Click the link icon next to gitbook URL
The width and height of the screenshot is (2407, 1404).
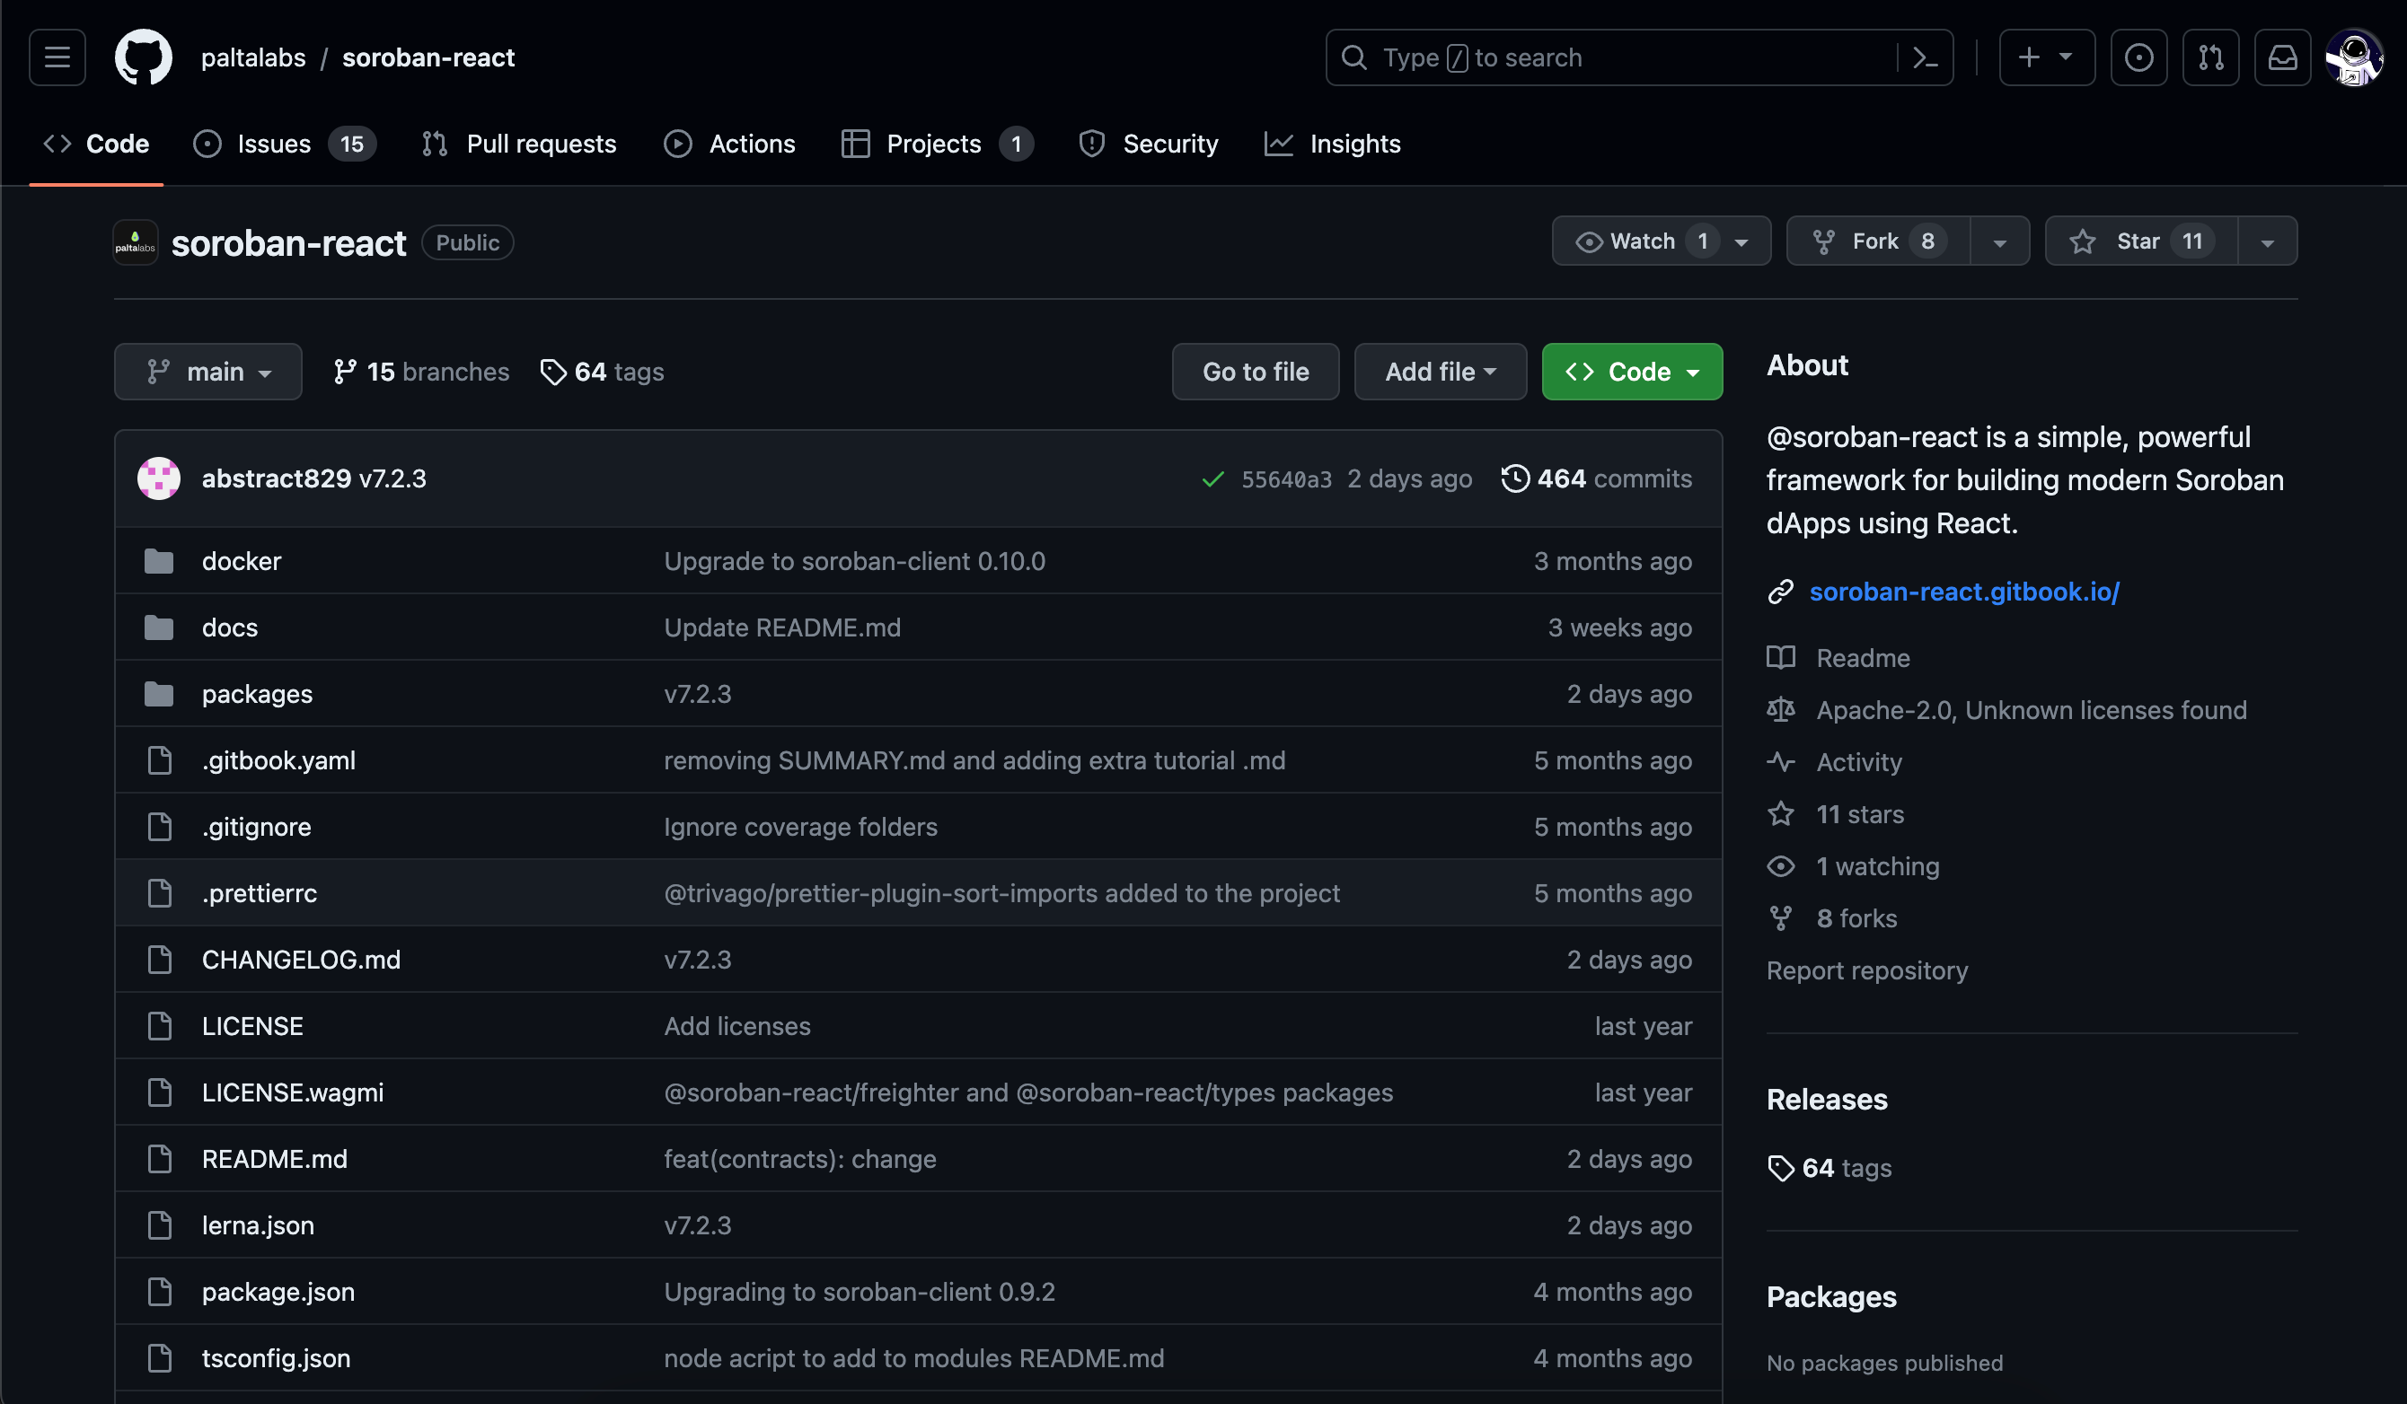[1780, 592]
